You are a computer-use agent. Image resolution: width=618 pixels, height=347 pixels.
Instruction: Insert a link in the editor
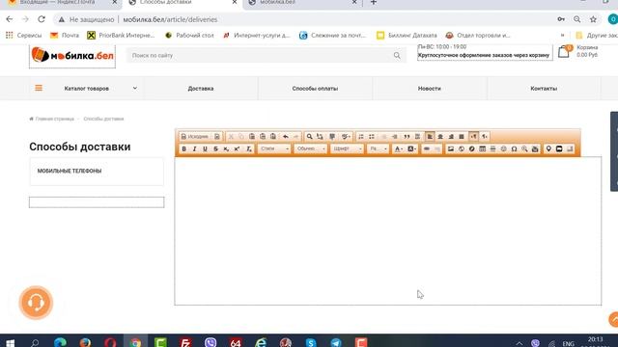click(427, 149)
